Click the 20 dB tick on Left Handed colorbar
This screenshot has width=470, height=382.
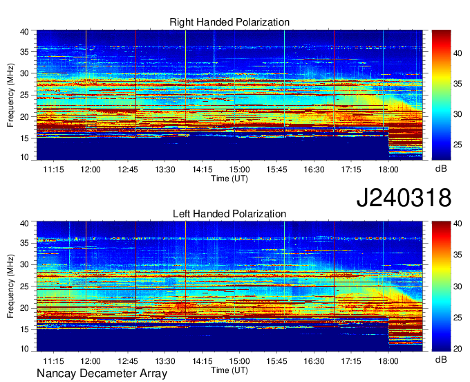coord(458,348)
